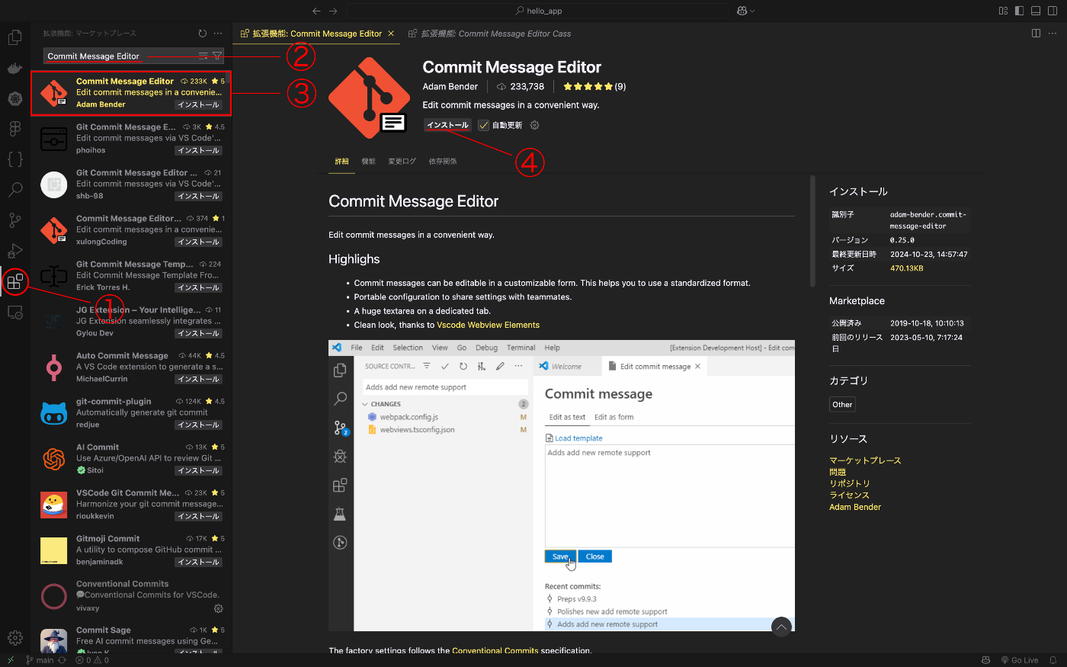Open the extensions panel overflow menu (...)
Screen dimensions: 1067x667
pyautogui.click(x=218, y=33)
